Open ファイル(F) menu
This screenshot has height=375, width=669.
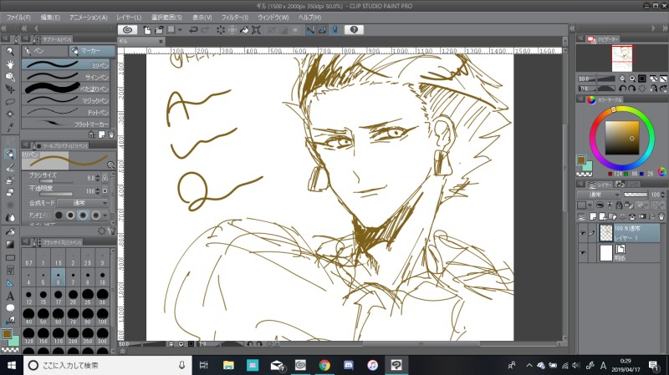click(18, 18)
